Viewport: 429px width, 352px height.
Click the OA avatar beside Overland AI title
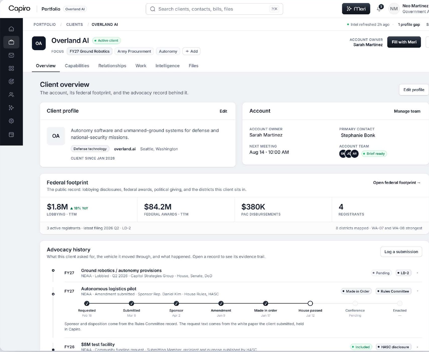coord(39,43)
